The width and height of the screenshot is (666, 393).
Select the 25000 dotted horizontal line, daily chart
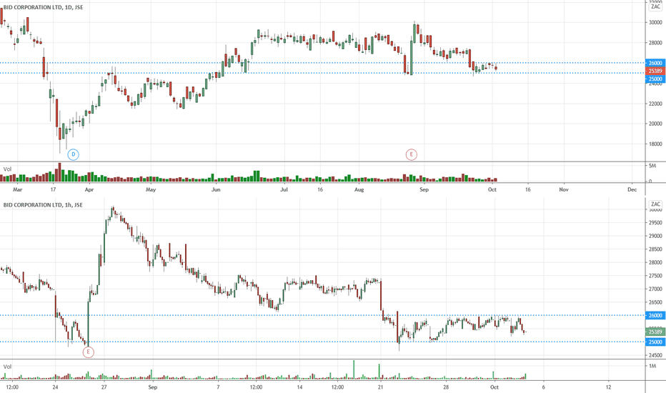click(322, 73)
